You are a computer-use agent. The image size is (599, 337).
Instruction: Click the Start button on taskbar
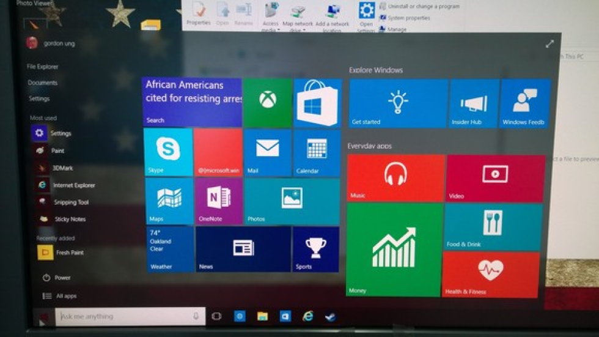point(43,317)
